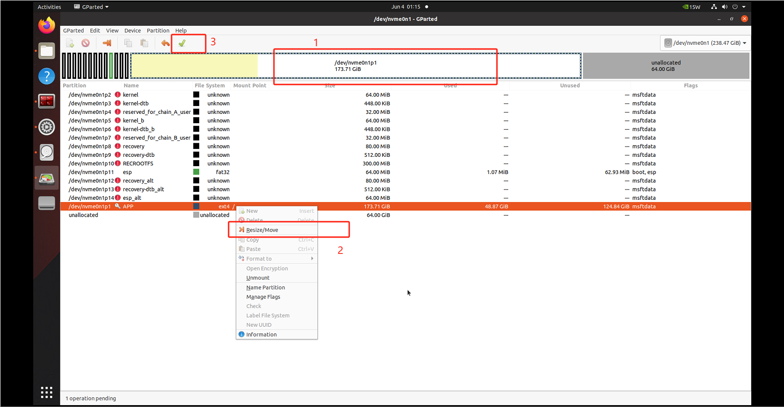Open the Edit menu
The image size is (784, 407).
coord(95,30)
